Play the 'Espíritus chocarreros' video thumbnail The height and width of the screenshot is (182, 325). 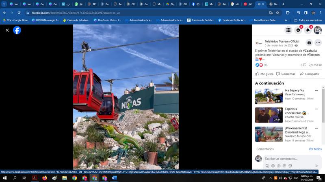tap(269, 115)
